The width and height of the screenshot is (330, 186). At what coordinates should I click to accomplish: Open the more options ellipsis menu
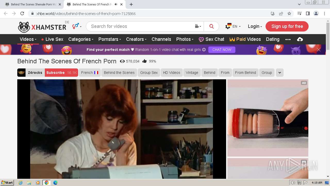(x=288, y=40)
